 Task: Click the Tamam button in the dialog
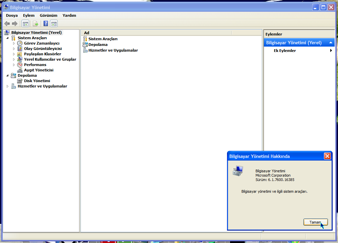(316, 222)
